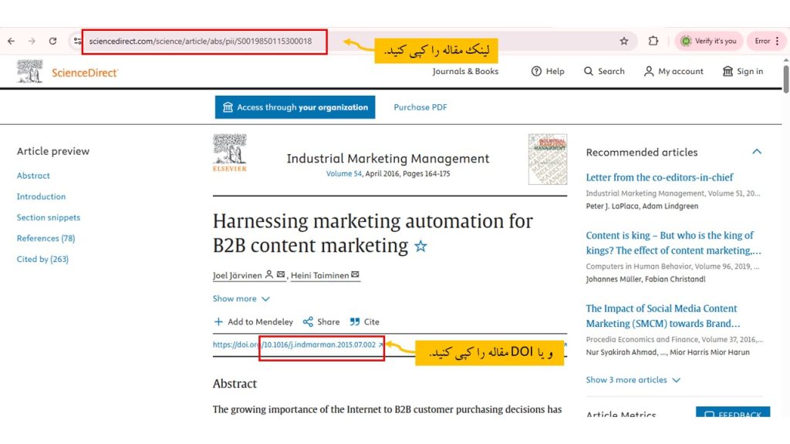Open the Cite option
Viewport: 790px width, 444px height.
(x=365, y=322)
